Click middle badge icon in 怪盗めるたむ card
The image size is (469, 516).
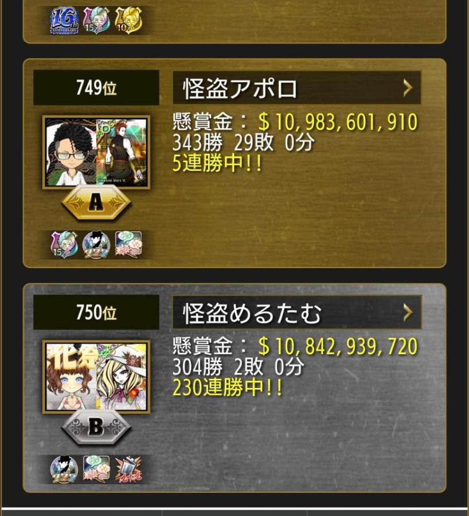[x=96, y=469]
